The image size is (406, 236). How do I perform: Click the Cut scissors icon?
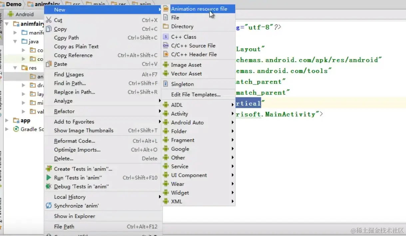(x=49, y=20)
